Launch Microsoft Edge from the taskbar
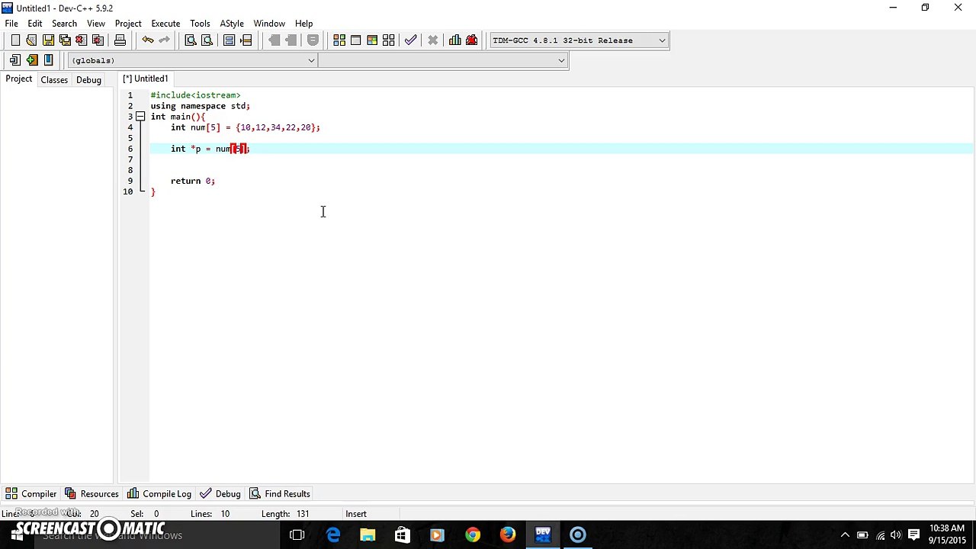Viewport: 976px width, 549px height. click(x=333, y=535)
